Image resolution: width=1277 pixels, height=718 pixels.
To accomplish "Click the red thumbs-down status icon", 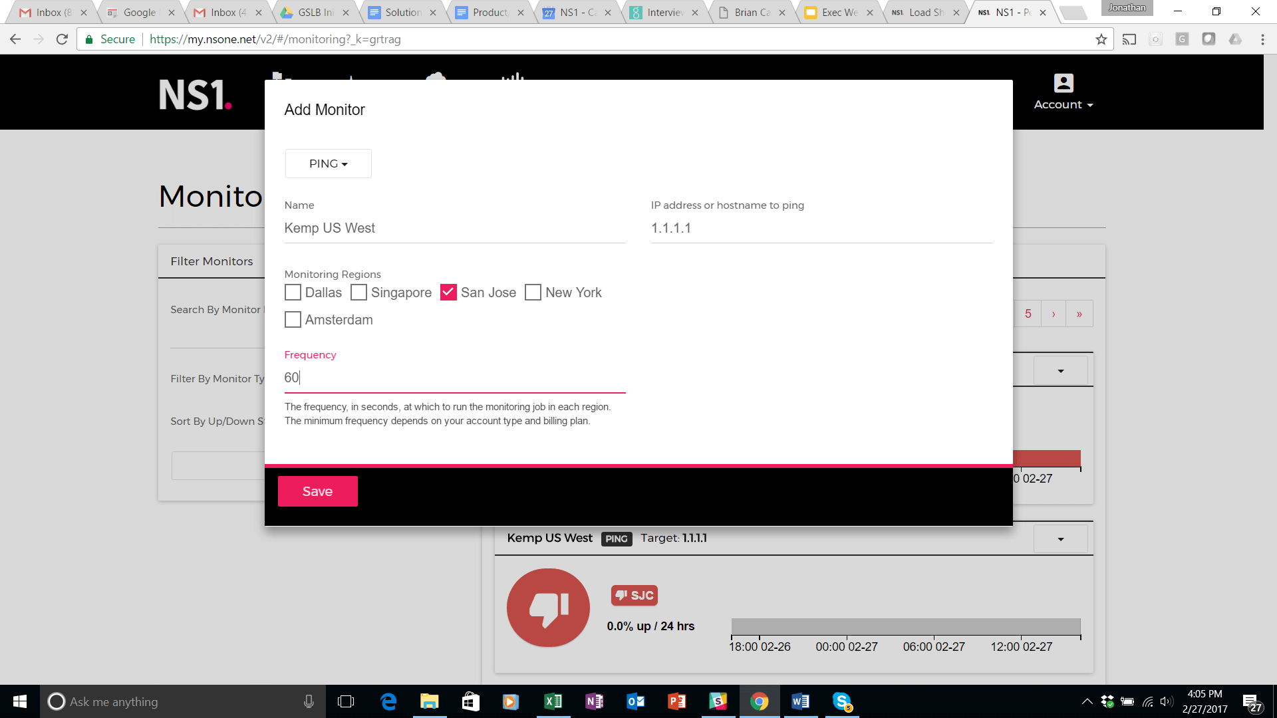I will [548, 608].
